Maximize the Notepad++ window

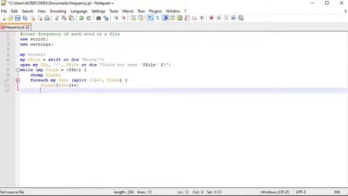pyautogui.click(x=327, y=3)
